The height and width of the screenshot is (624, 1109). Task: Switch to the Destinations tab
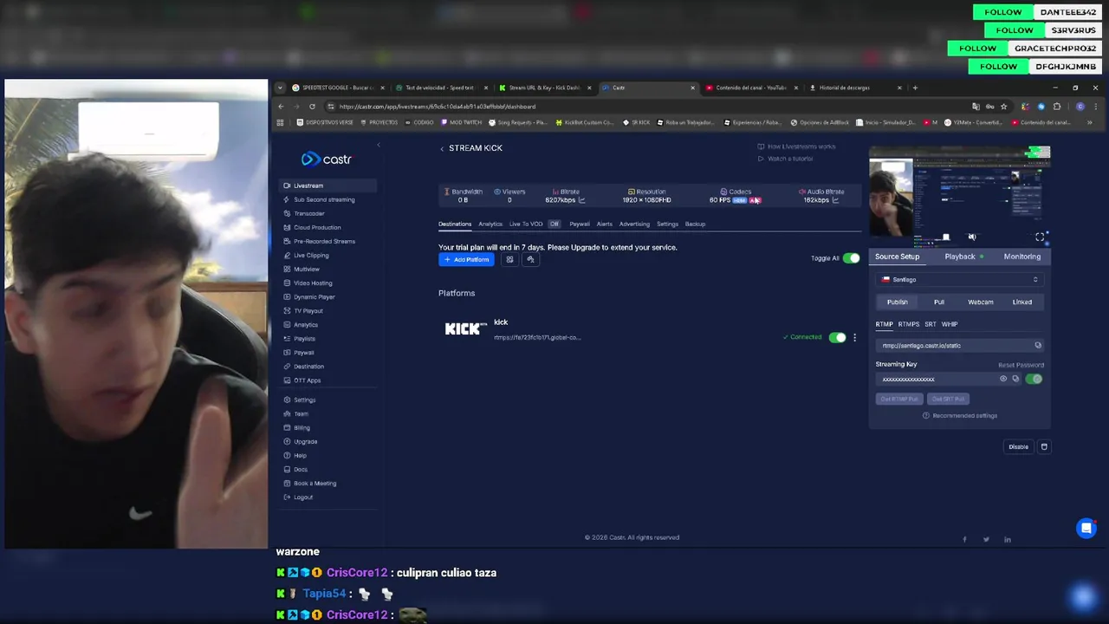455,224
